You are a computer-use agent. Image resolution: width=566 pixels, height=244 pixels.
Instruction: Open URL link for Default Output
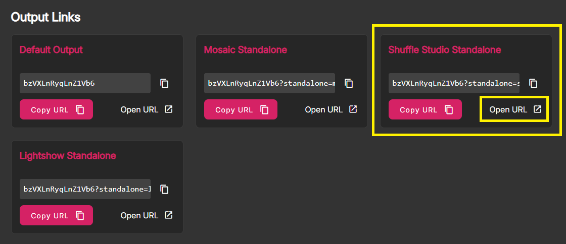pos(147,109)
